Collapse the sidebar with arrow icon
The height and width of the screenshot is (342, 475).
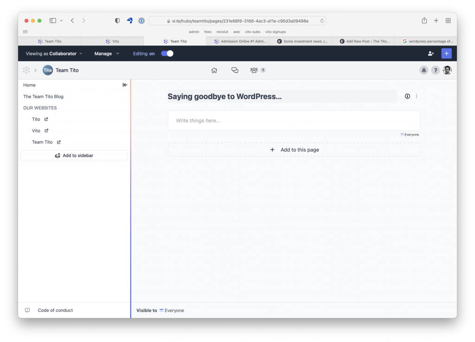[125, 85]
